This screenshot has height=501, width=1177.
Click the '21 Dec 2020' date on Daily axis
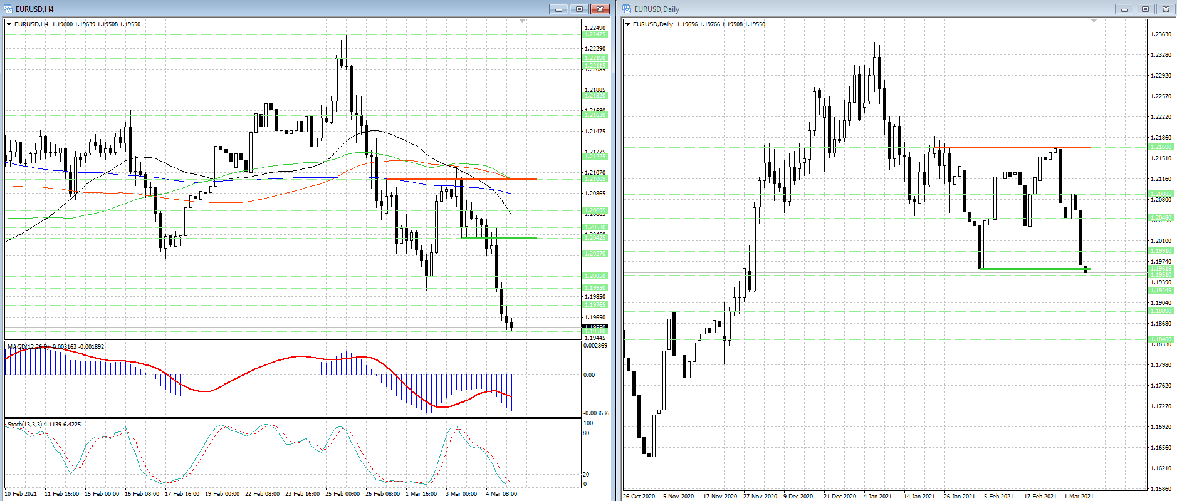point(840,497)
